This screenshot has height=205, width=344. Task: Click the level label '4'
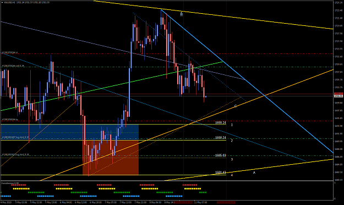pos(232,175)
